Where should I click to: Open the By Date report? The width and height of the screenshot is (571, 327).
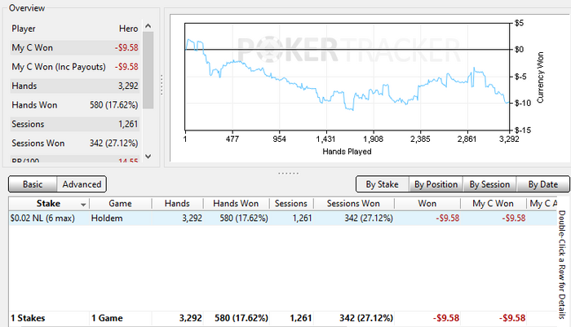[x=543, y=184]
